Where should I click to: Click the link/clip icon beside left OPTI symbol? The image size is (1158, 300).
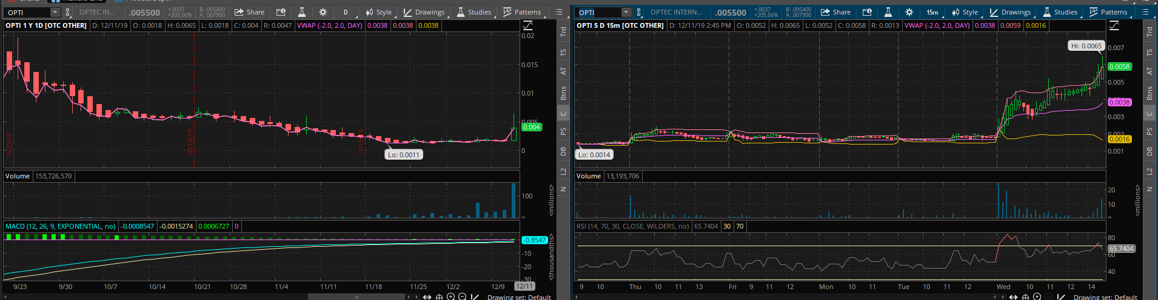click(x=67, y=12)
